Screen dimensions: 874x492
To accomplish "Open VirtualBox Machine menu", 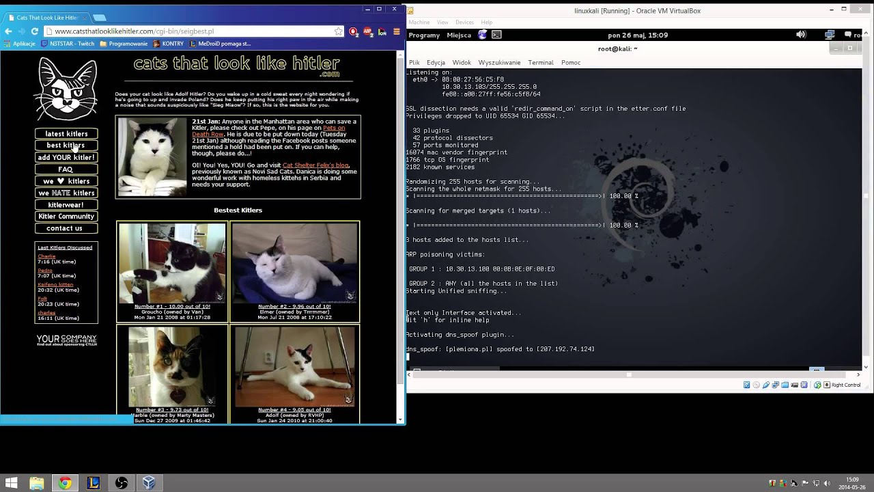I will [x=419, y=23].
